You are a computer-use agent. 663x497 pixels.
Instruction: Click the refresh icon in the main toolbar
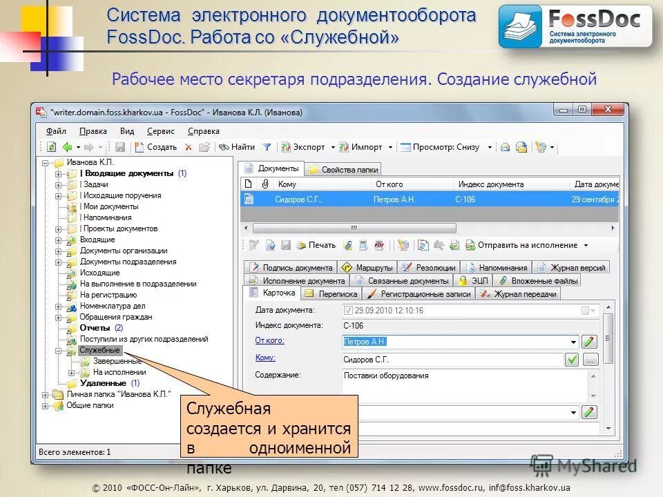click(51, 147)
